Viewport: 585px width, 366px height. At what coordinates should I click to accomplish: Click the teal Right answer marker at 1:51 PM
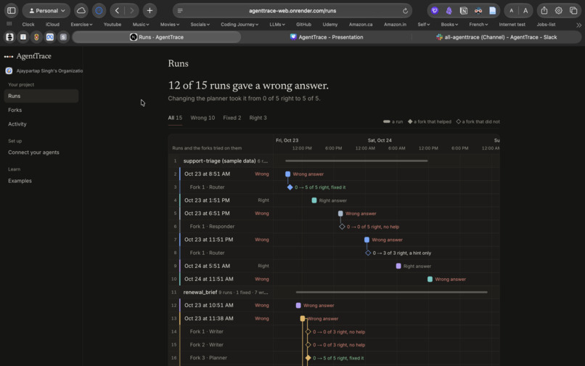[314, 200]
